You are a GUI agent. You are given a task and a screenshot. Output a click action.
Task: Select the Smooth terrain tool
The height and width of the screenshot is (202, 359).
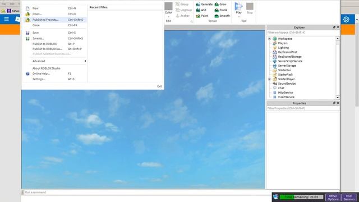(222, 16)
